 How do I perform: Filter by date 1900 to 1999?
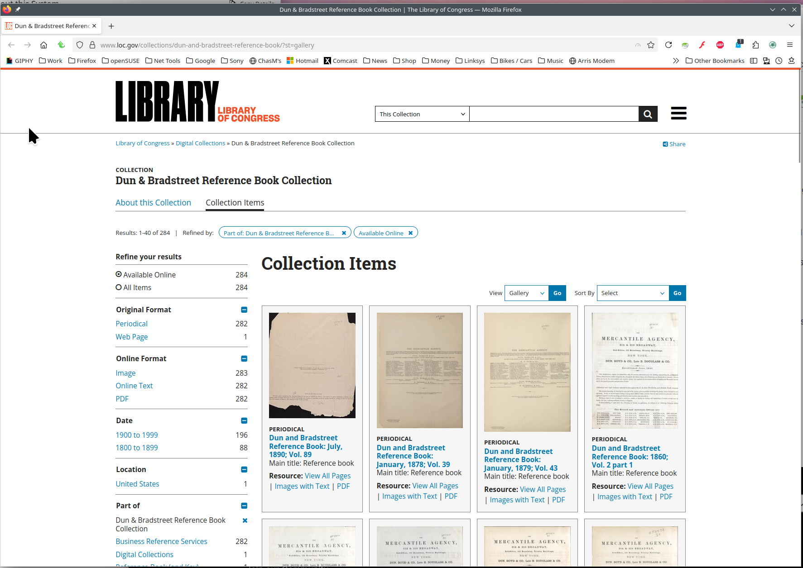coord(137,435)
